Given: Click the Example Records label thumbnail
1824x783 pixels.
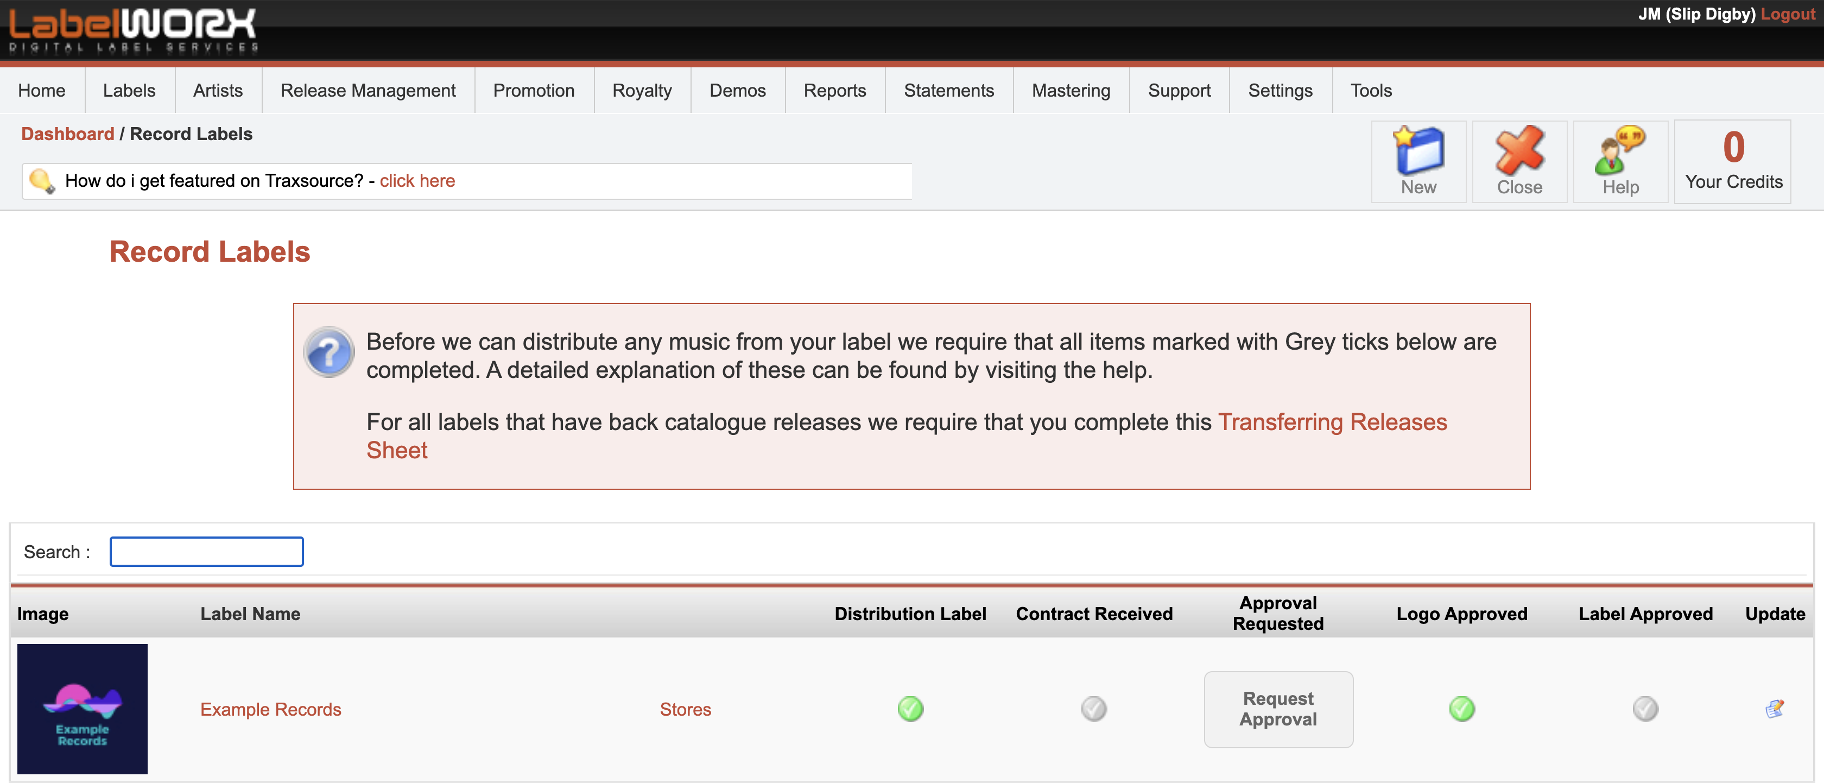Looking at the screenshot, I should [81, 710].
